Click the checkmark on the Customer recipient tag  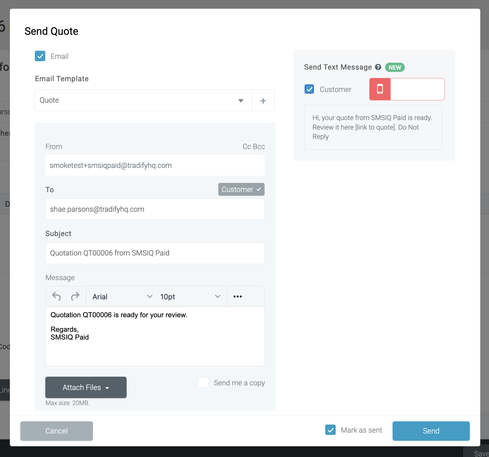coord(258,189)
